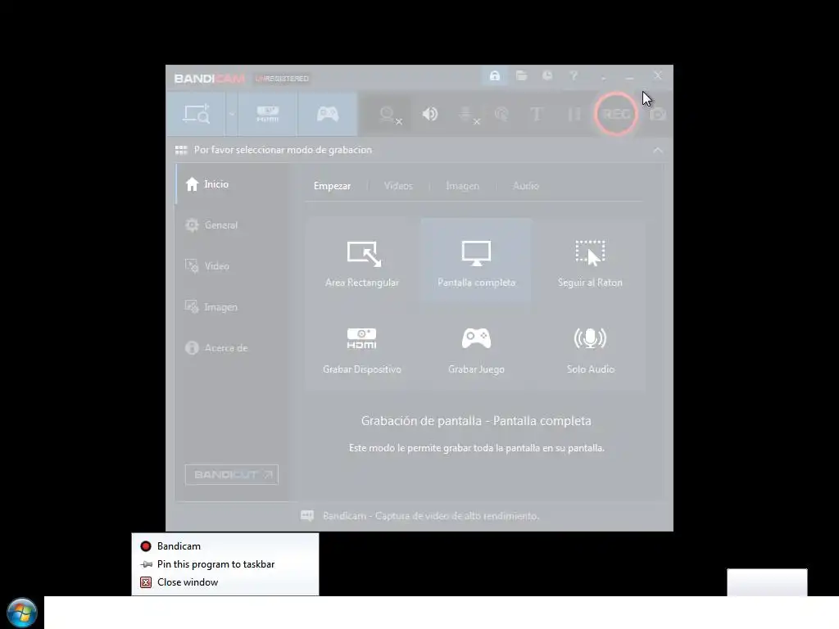Click 'Grabación de pantalla - Pantalla completa' heading
Viewport: 839px width, 629px height.
[x=476, y=421]
